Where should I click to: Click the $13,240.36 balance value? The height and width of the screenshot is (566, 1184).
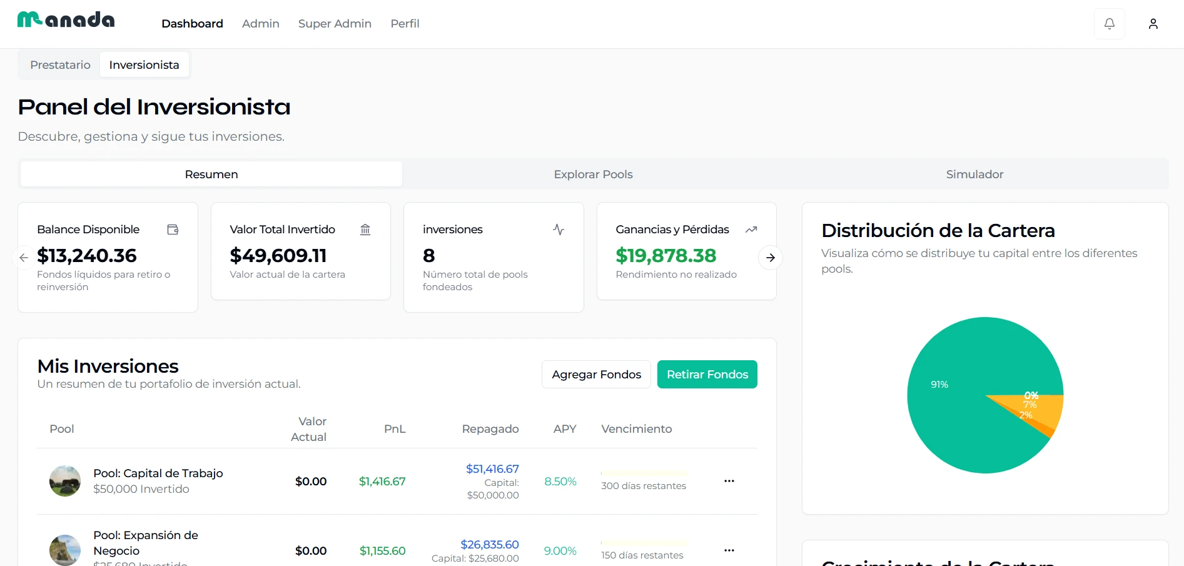(x=87, y=256)
